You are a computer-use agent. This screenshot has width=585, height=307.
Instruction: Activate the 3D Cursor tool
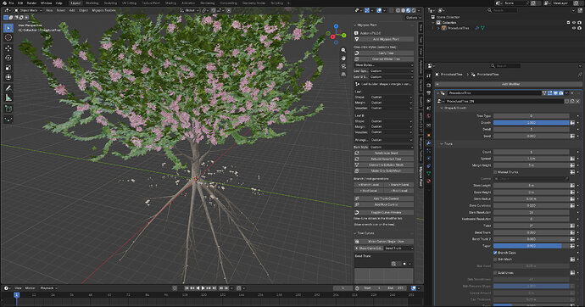8,37
